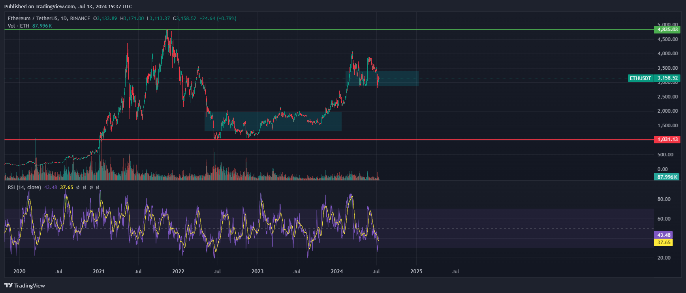Click the 2025 time axis label
686x293 pixels.
click(x=416, y=271)
